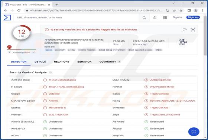
Task: Expand the tab search chevron in title bar
Action: pyautogui.click(x=174, y=3)
